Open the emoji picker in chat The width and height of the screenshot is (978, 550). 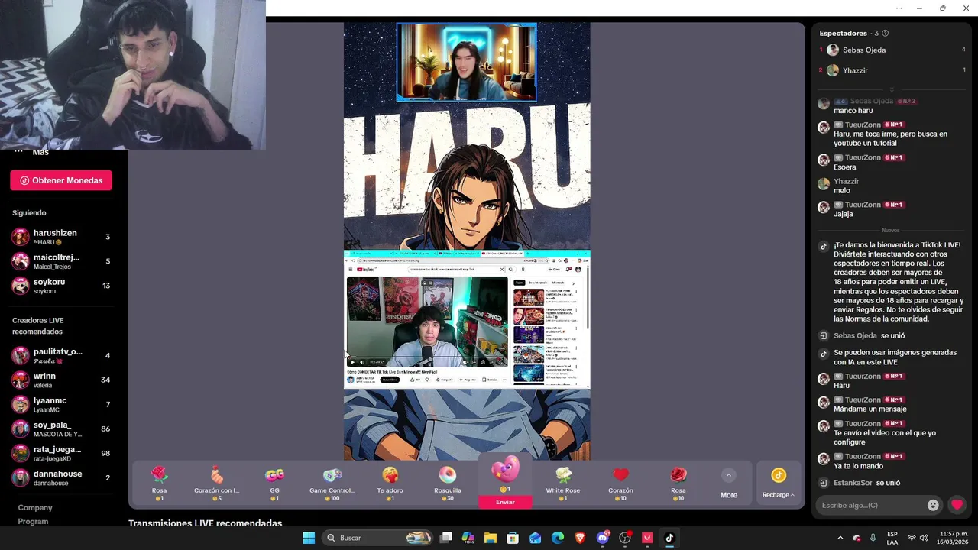[933, 505]
